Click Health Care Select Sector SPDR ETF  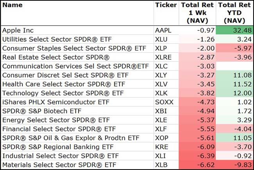pos(58,84)
